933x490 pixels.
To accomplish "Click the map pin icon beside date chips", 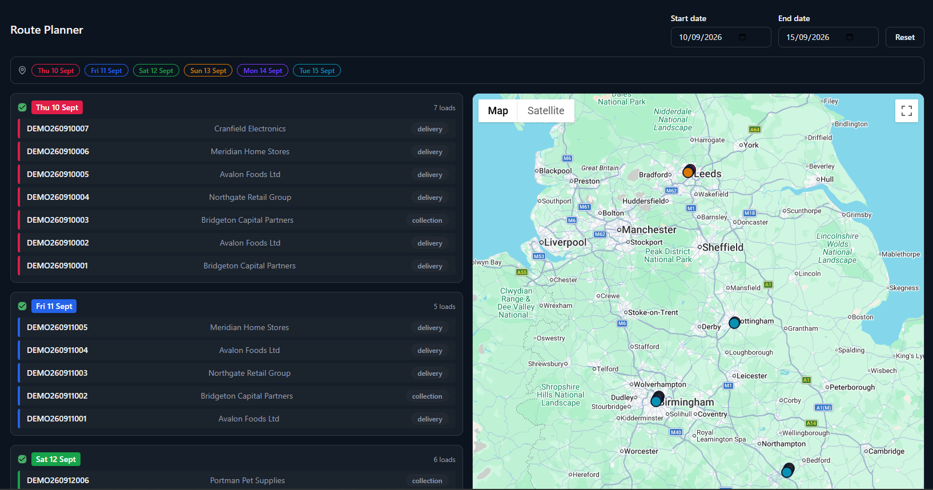I will [x=22, y=70].
